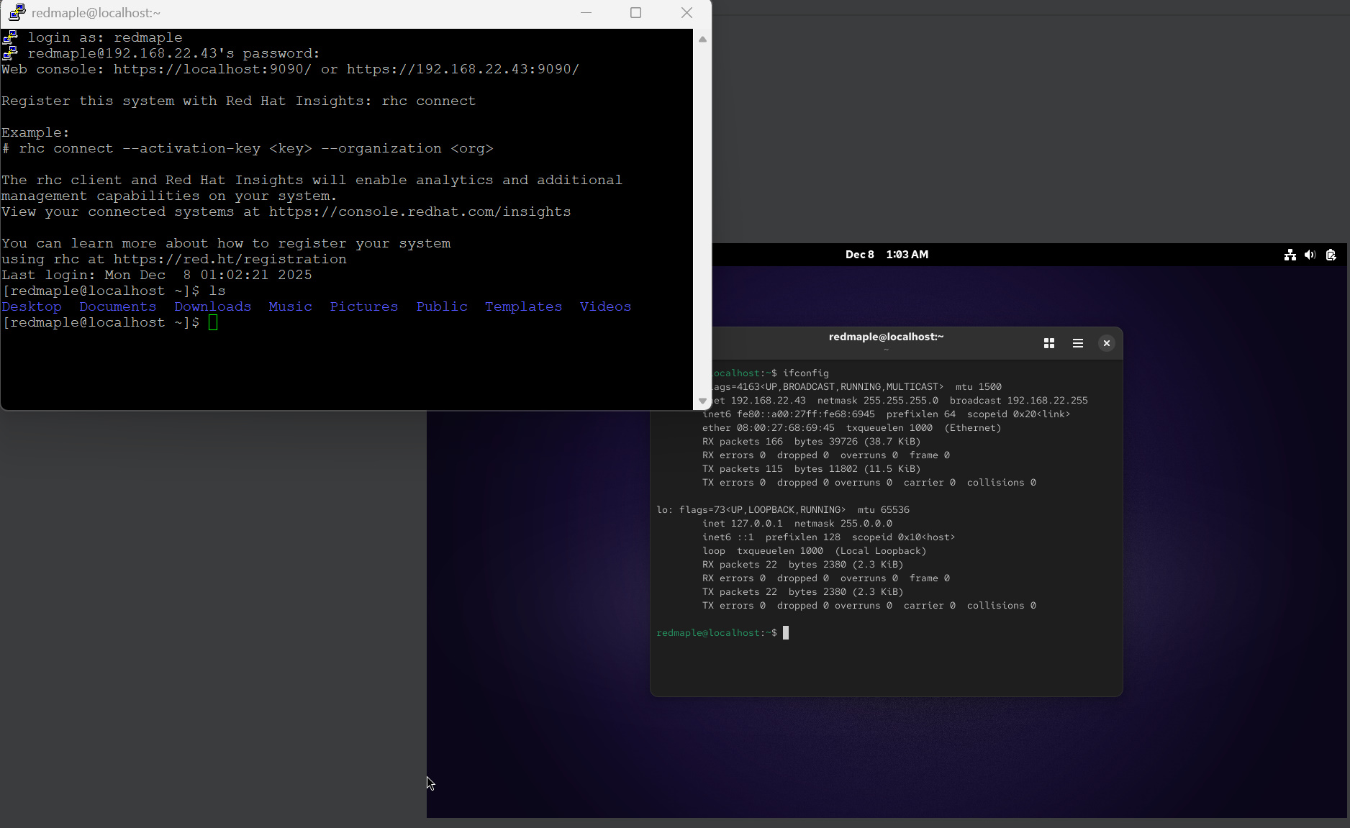1350x828 pixels.
Task: Maximize the PuTTY session window
Action: [635, 13]
